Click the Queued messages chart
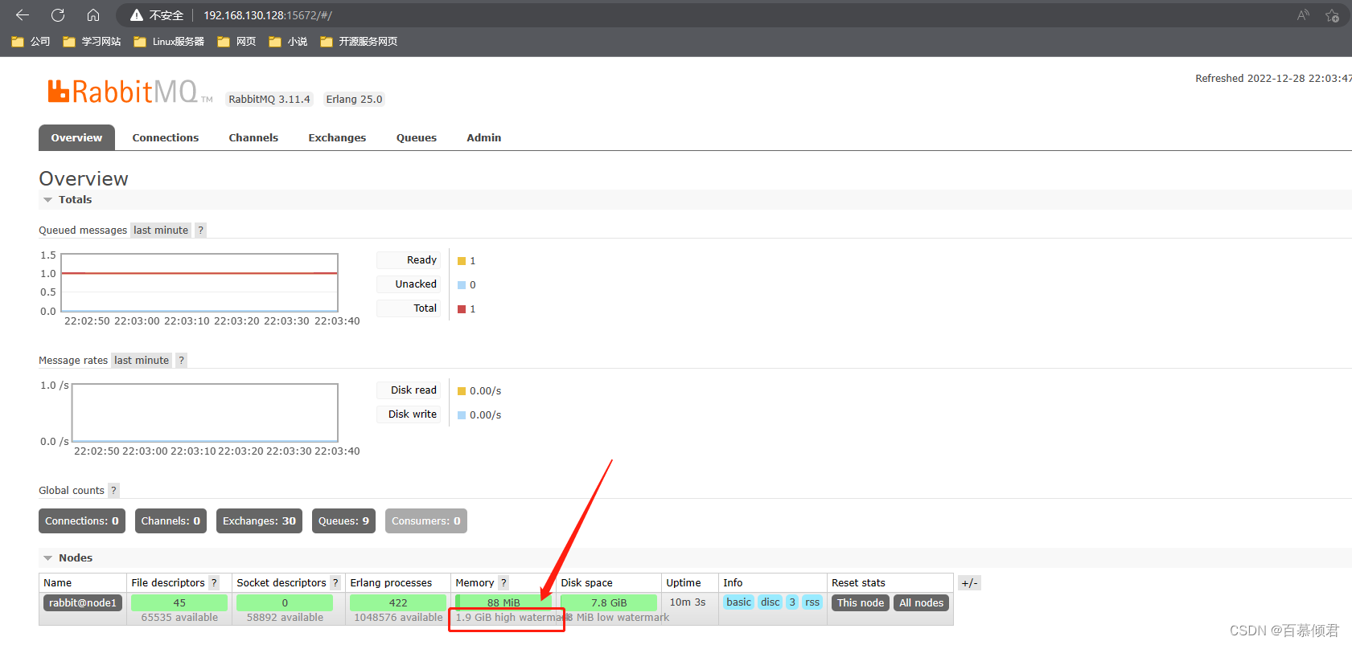This screenshot has height=645, width=1352. [x=199, y=283]
